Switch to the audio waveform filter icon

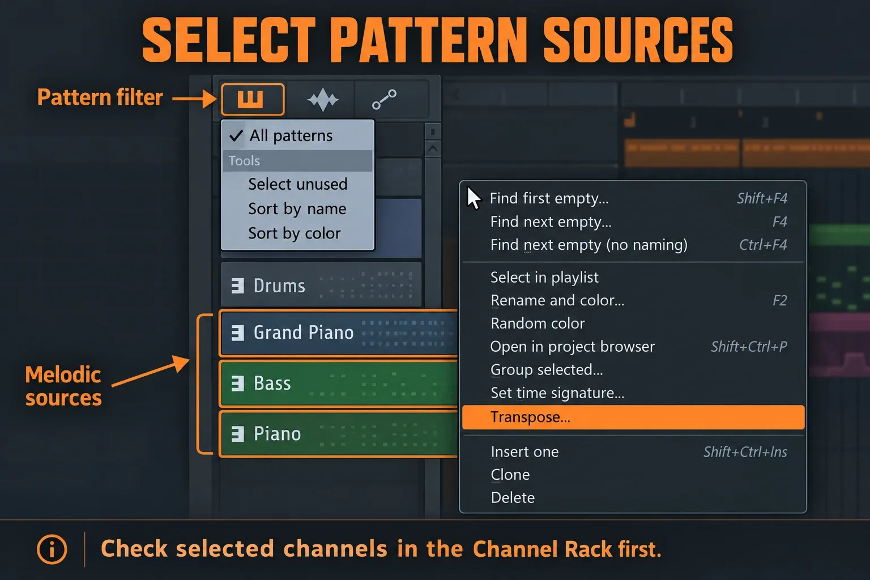(x=322, y=100)
